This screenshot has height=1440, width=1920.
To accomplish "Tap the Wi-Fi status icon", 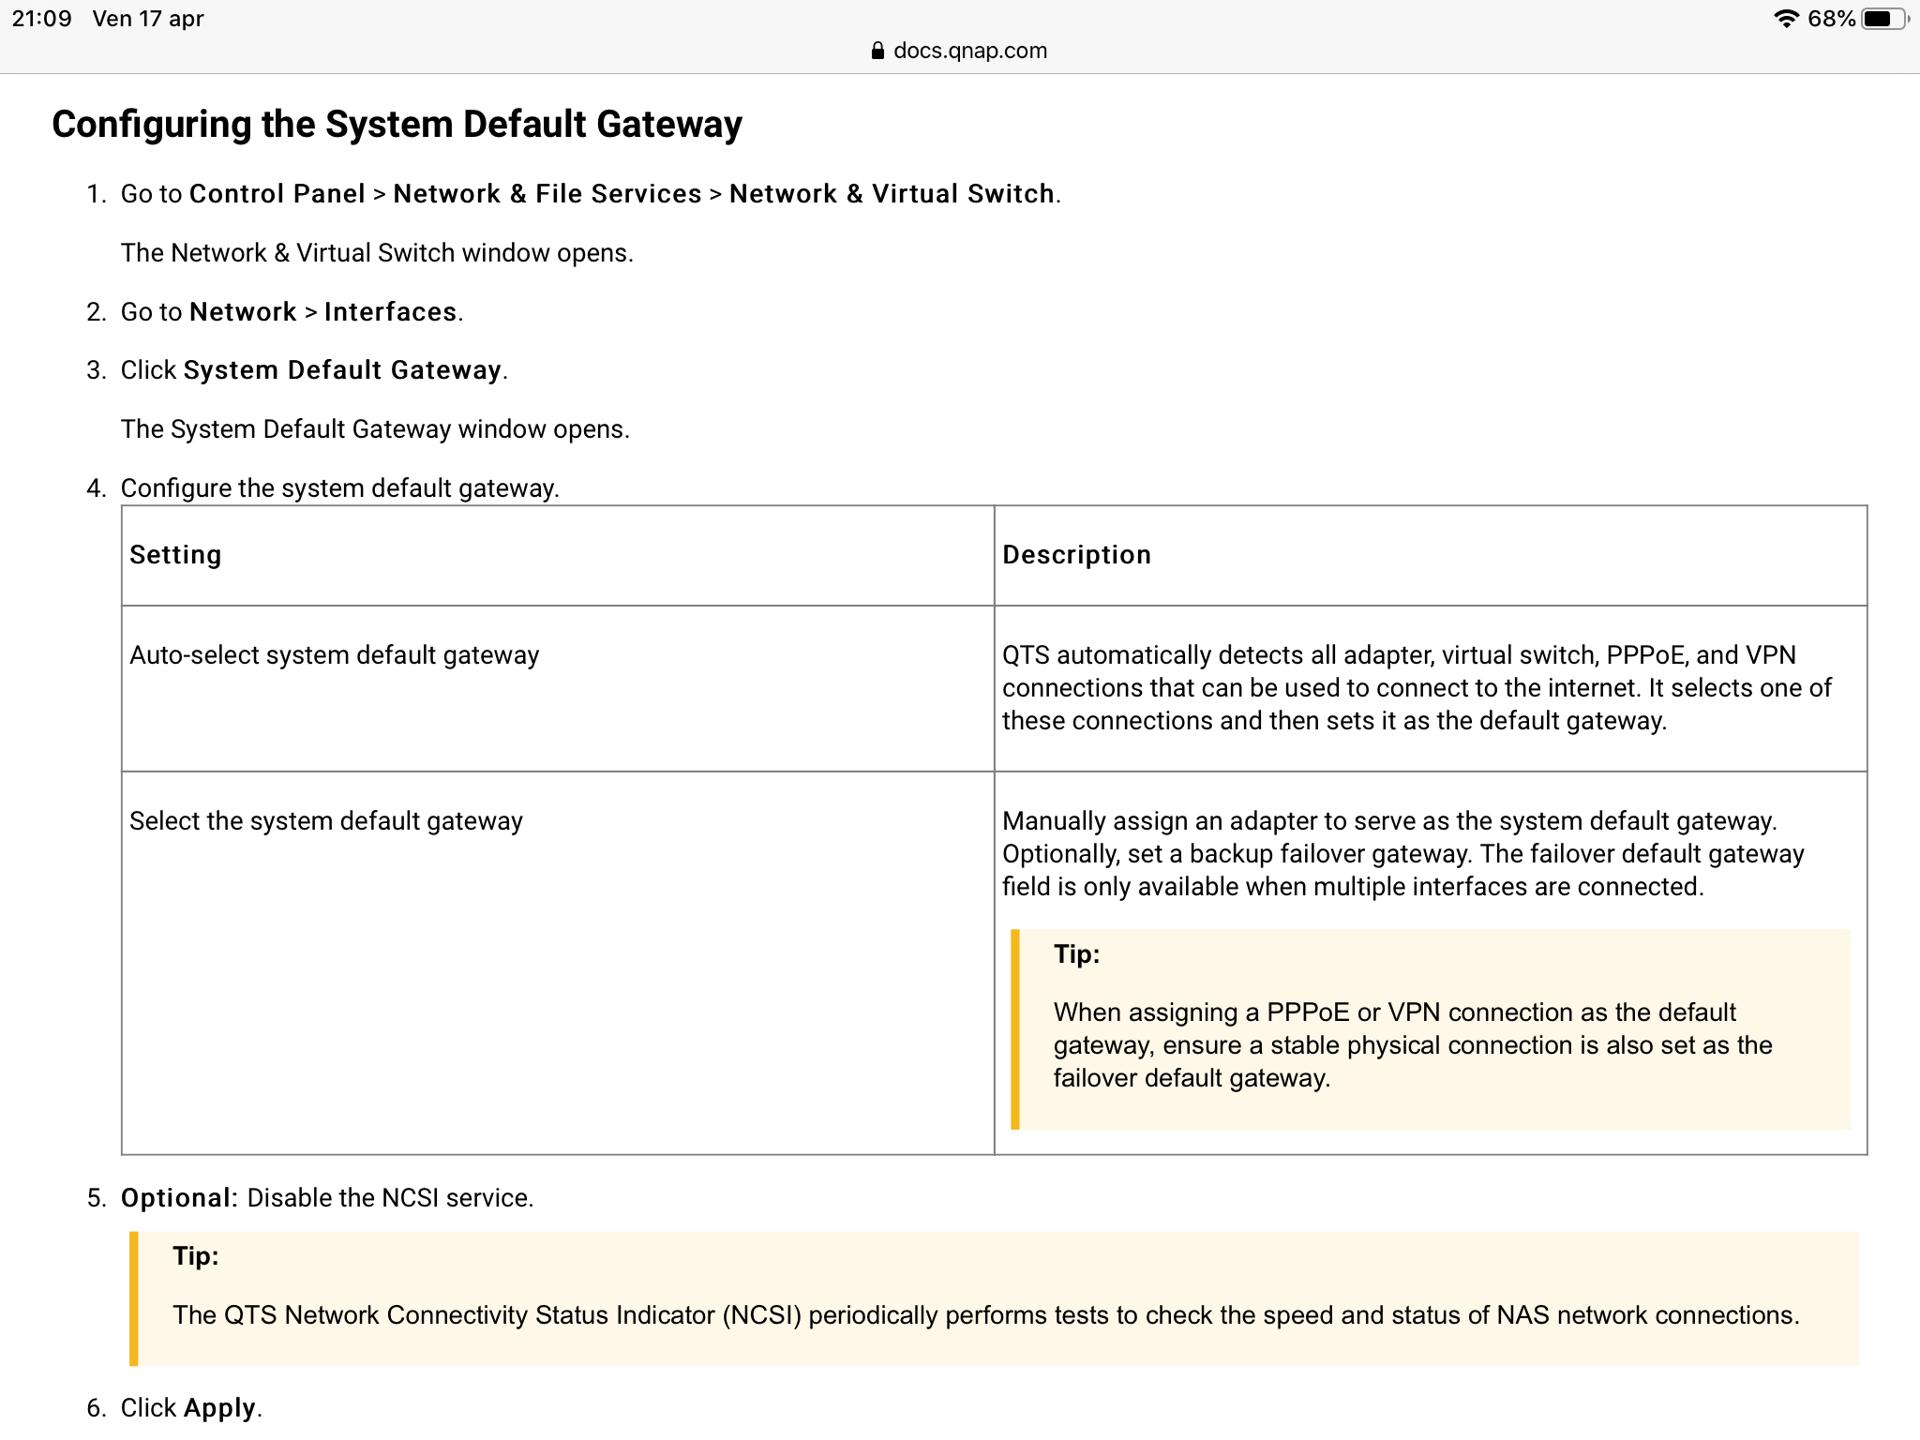I will pos(1786,19).
